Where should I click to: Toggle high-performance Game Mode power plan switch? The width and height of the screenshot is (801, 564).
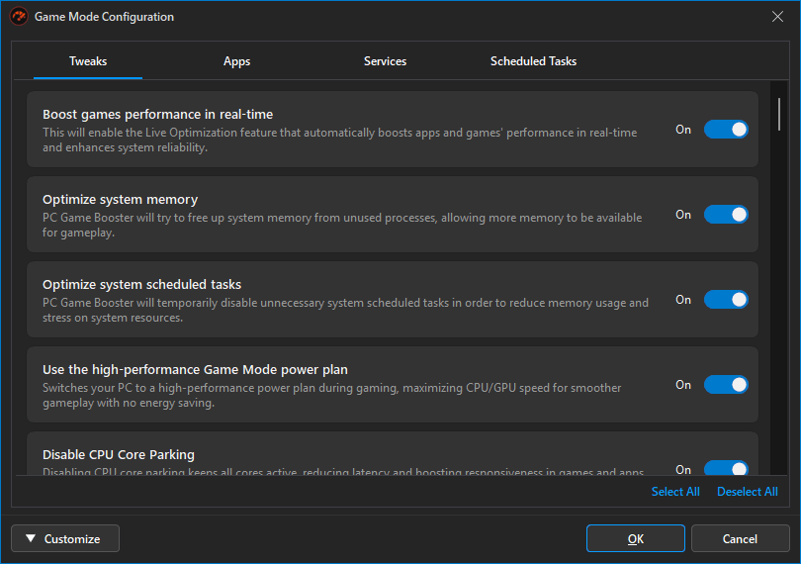tap(726, 385)
